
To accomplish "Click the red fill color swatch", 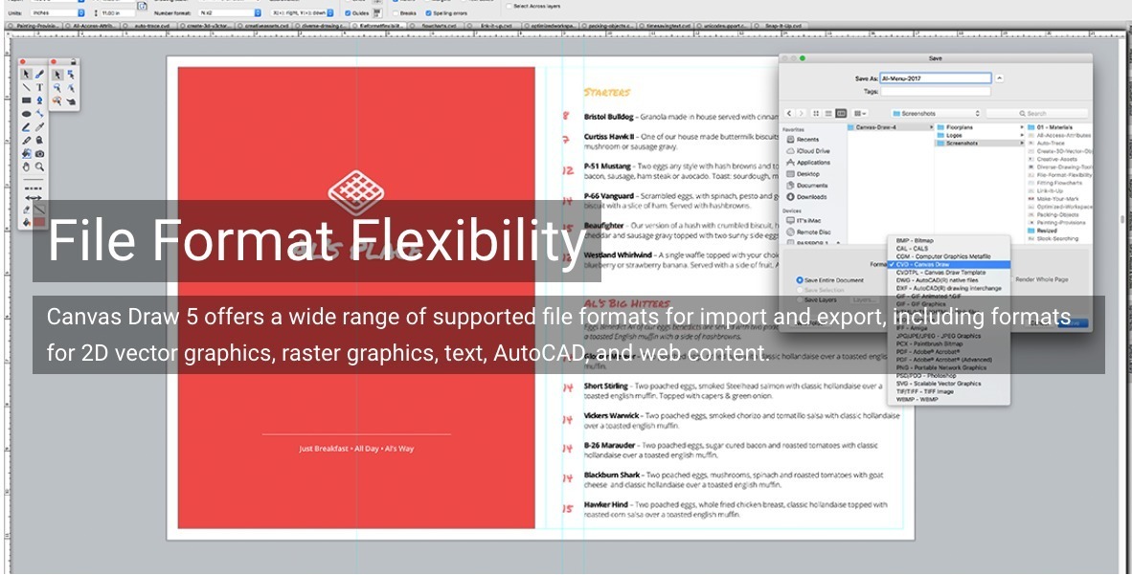I will (x=39, y=222).
